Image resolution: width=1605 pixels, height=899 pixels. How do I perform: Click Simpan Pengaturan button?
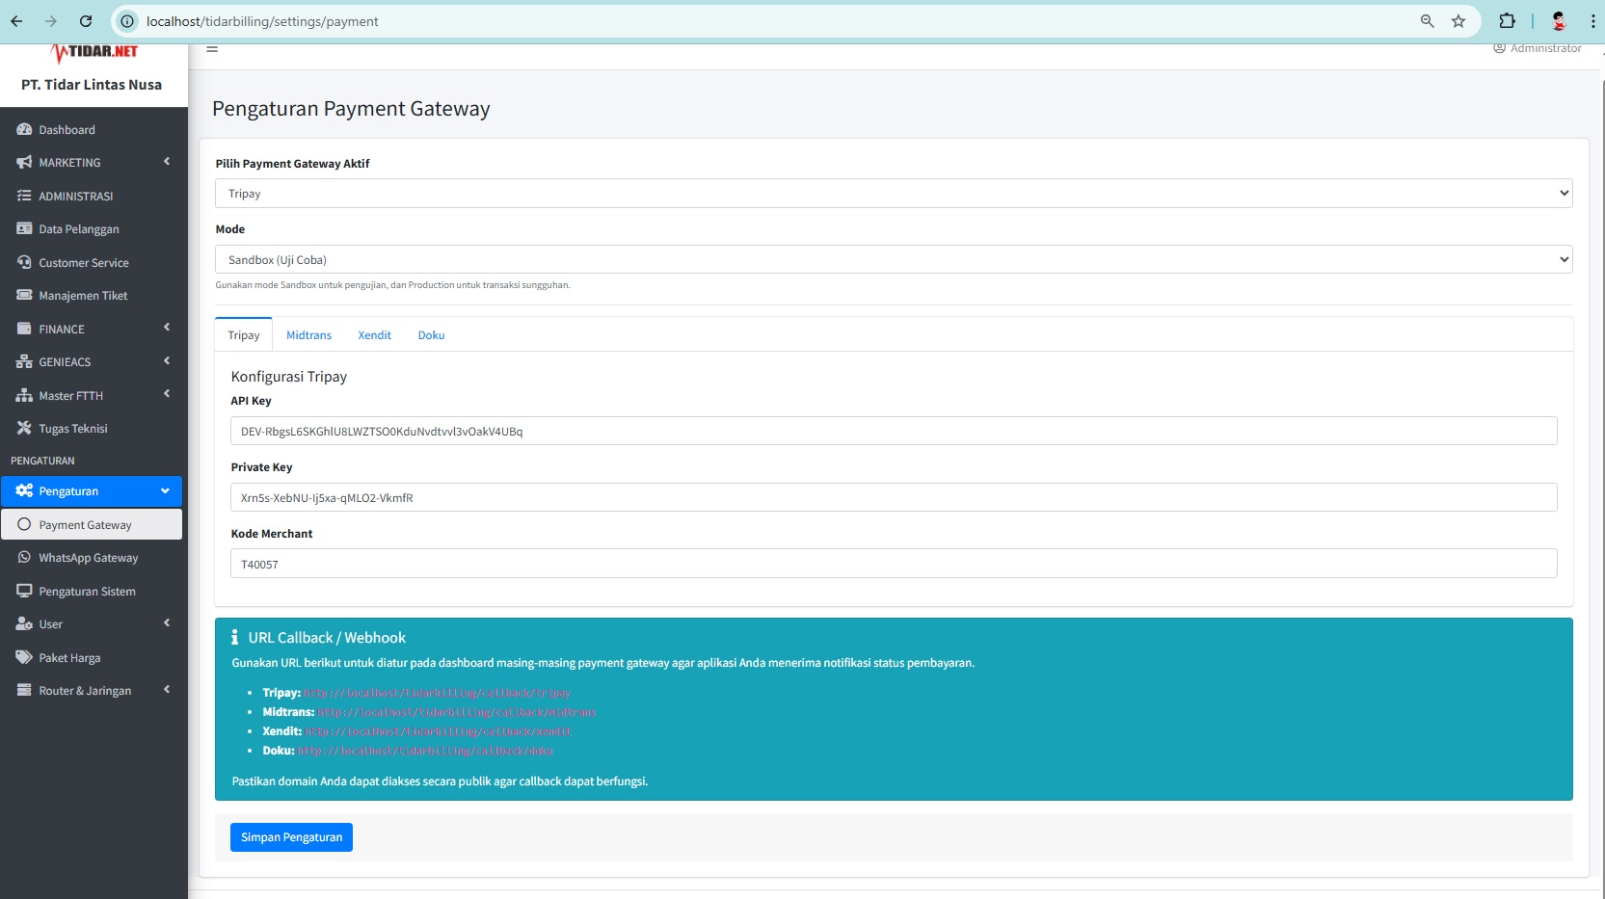coord(291,837)
